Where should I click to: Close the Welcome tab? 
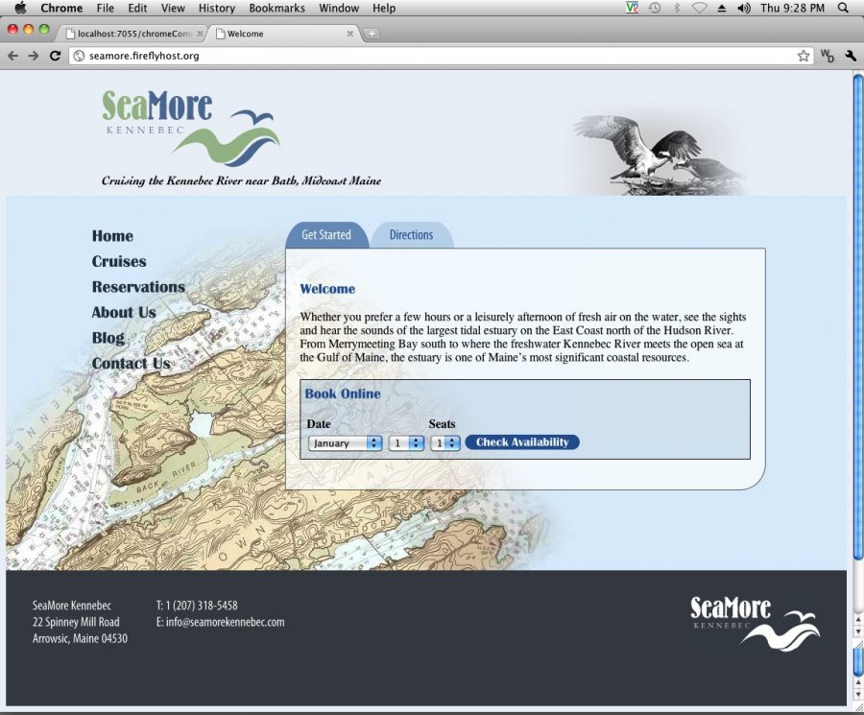[349, 34]
